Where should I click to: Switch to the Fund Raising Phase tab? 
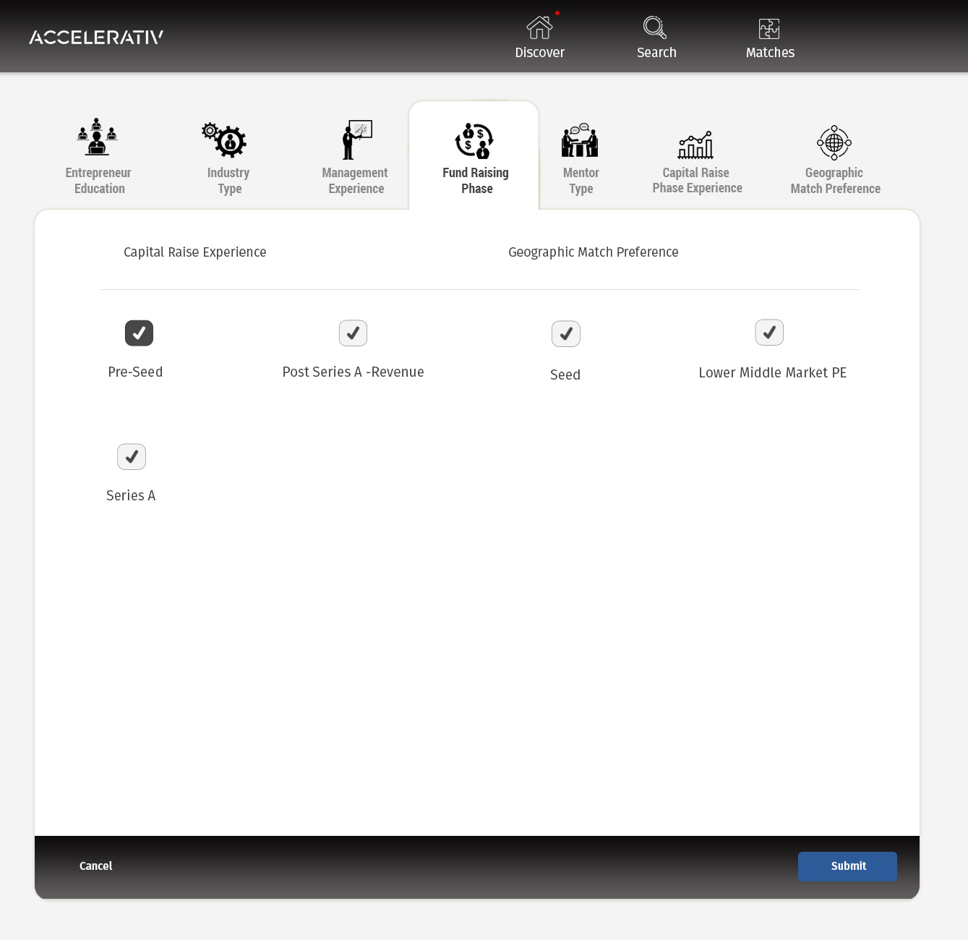(475, 156)
